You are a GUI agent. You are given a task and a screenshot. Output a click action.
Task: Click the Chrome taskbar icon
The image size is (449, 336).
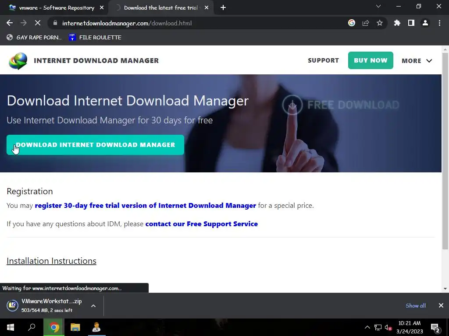click(x=54, y=327)
